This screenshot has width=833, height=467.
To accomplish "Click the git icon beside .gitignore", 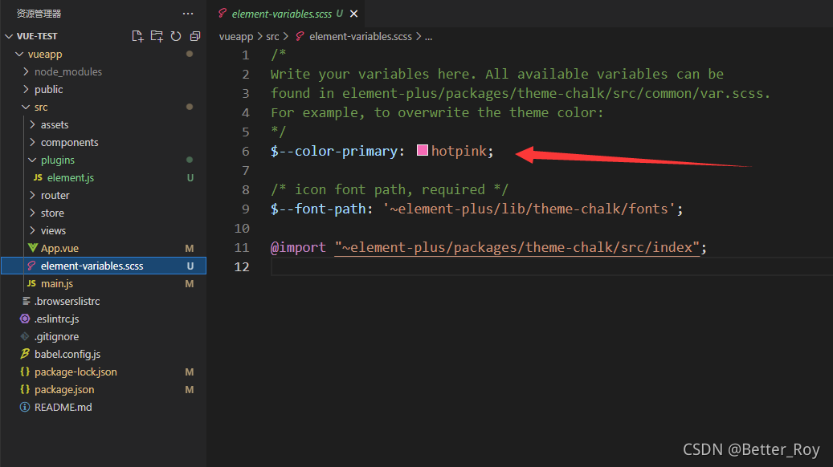I will tap(25, 336).
